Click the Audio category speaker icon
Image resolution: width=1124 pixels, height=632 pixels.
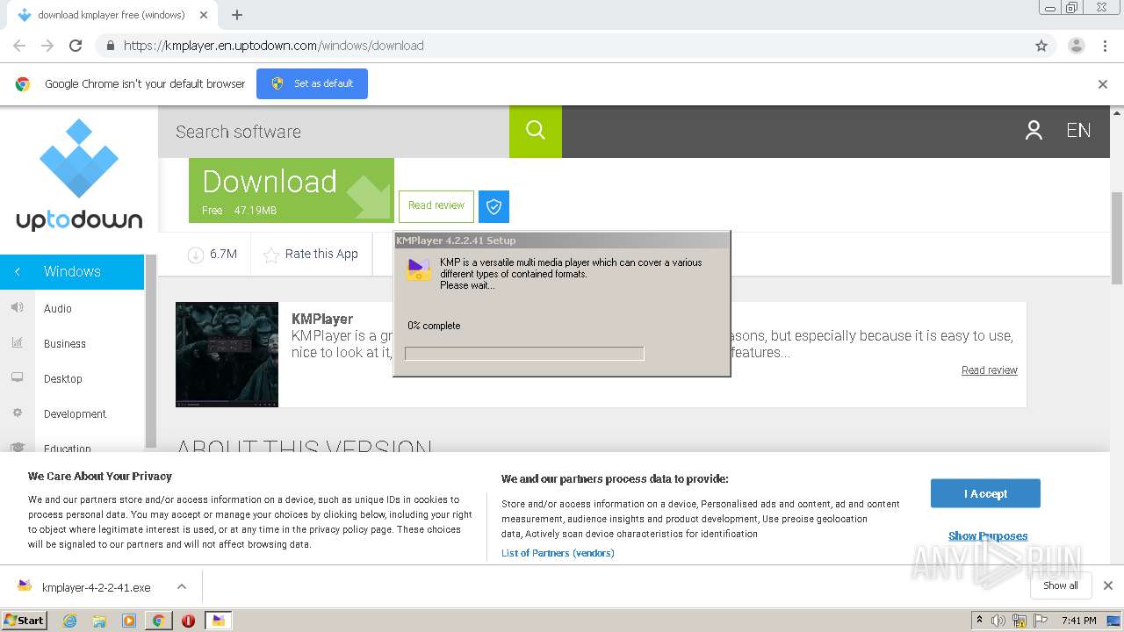pyautogui.click(x=17, y=308)
